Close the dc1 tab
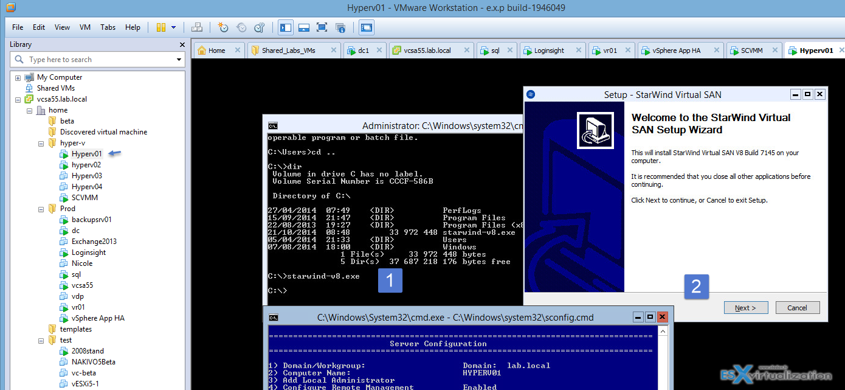 (x=380, y=50)
